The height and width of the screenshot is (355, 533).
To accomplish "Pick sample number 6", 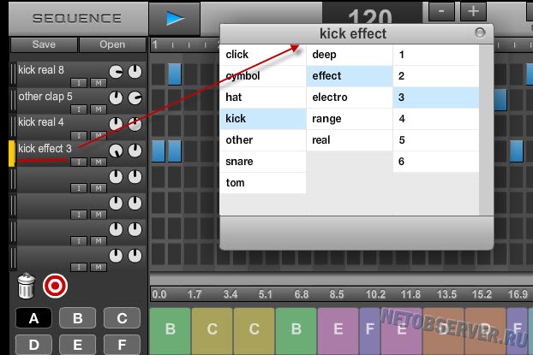I will tap(436, 162).
